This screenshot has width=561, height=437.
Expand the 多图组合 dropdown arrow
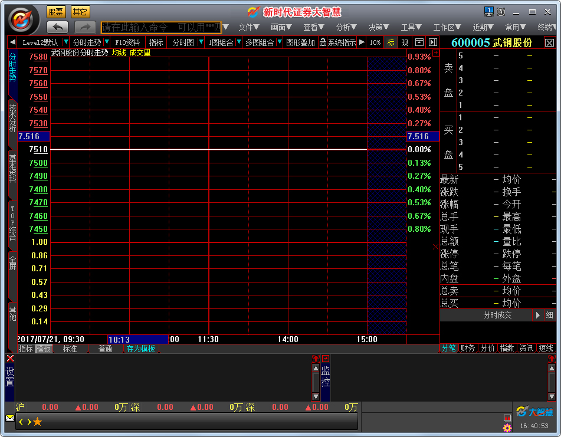pyautogui.click(x=280, y=42)
